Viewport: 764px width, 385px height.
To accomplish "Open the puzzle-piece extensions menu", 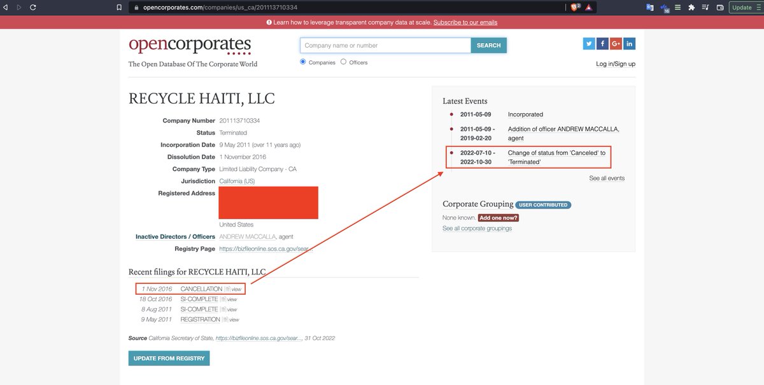I will tap(691, 7).
